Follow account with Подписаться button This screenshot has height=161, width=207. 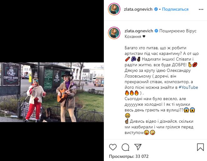click(175, 9)
